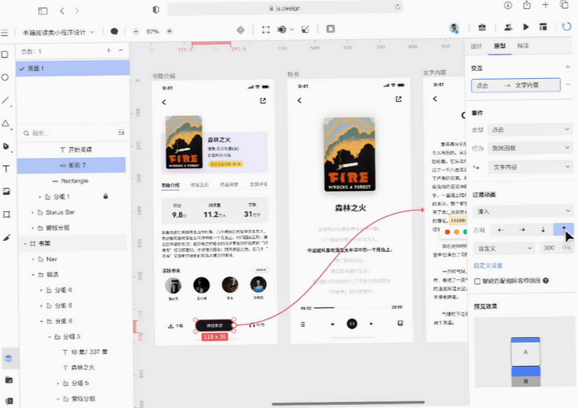Click the 自定义设置 link
Image resolution: width=577 pixels, height=408 pixels.
tap(488, 266)
